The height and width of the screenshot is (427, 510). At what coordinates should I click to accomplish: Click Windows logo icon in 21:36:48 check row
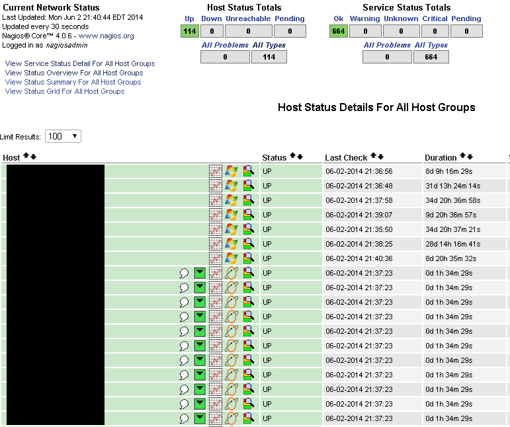pos(231,186)
